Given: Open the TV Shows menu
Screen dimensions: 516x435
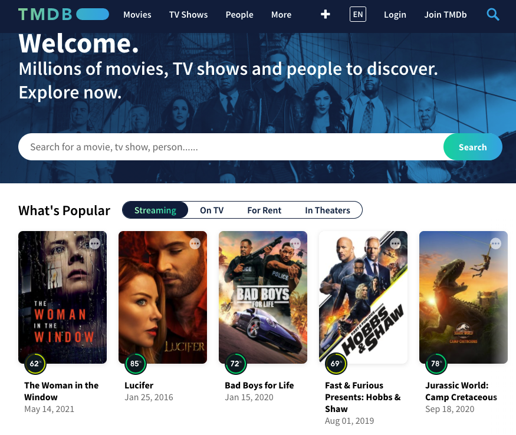Looking at the screenshot, I should pos(189,15).
